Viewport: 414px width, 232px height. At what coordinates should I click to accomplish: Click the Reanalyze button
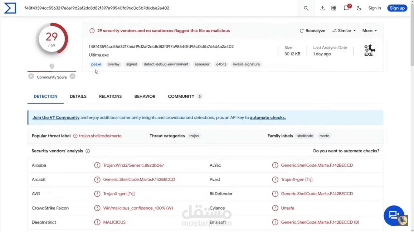[312, 31]
